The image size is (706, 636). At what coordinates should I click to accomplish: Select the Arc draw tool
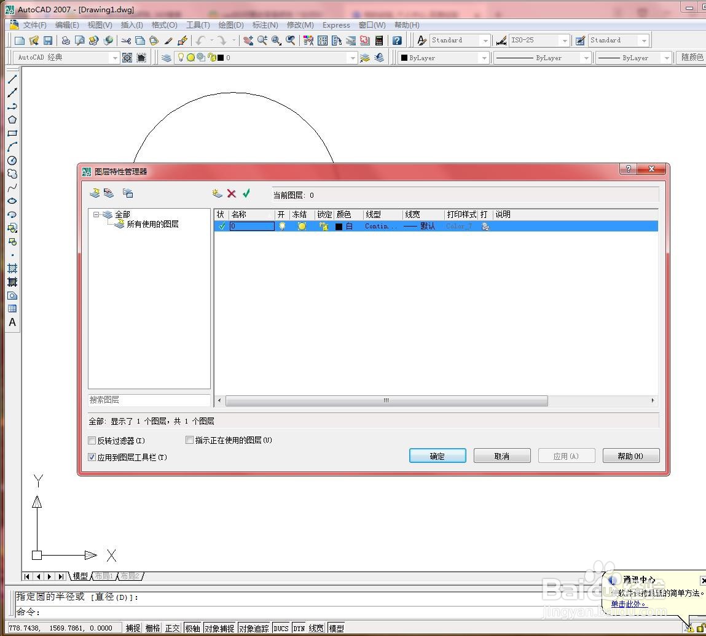point(12,147)
